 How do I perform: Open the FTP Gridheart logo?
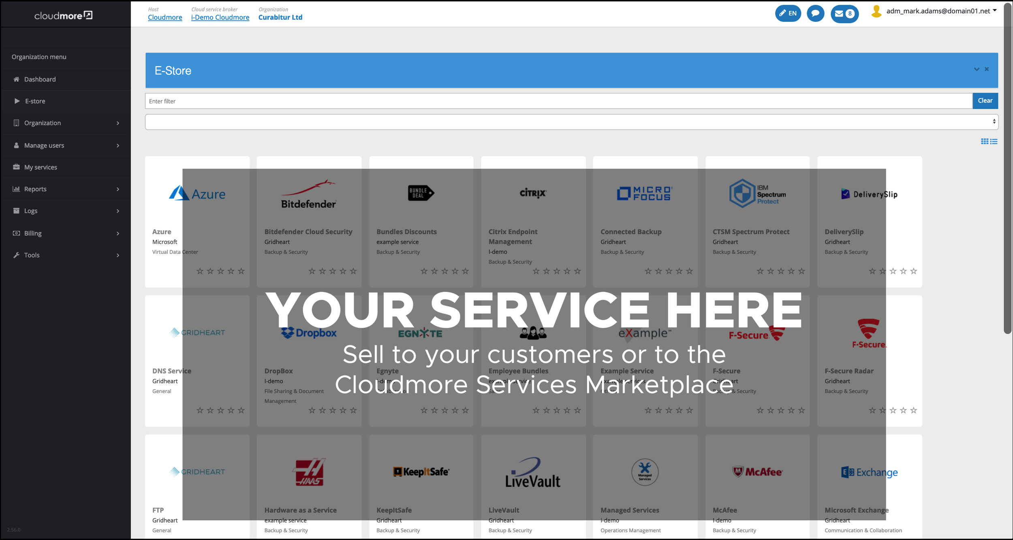(x=197, y=472)
